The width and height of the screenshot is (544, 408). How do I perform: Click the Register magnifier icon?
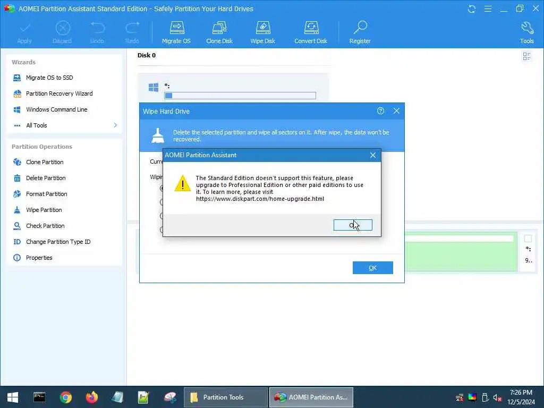tap(361, 28)
